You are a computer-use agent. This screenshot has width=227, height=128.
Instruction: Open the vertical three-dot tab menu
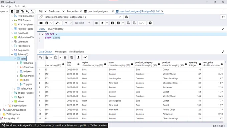point(223,11)
